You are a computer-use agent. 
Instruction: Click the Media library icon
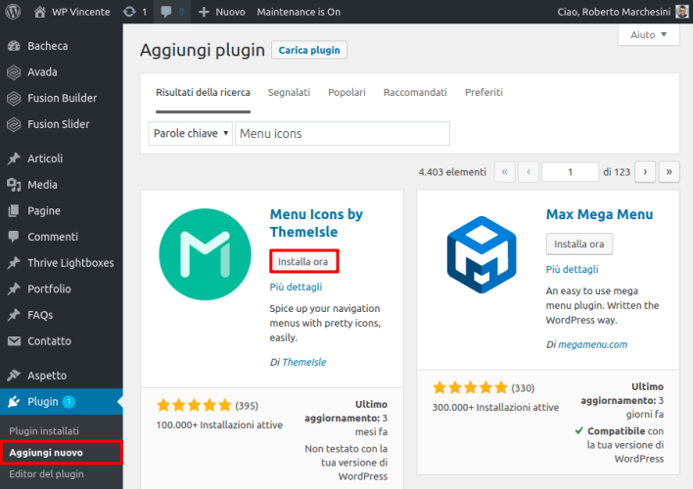(x=14, y=185)
